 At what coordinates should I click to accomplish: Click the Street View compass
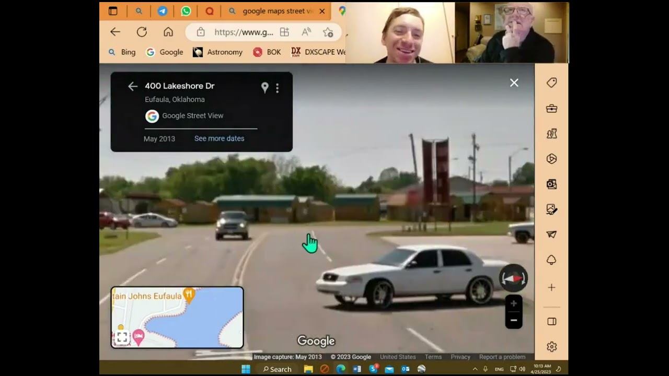(x=513, y=278)
